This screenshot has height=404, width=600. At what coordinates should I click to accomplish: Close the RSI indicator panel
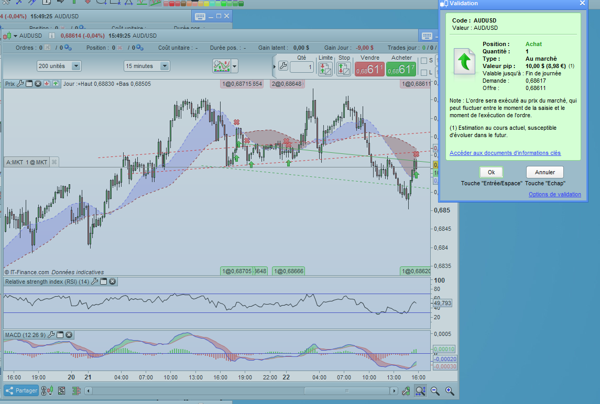click(x=113, y=282)
